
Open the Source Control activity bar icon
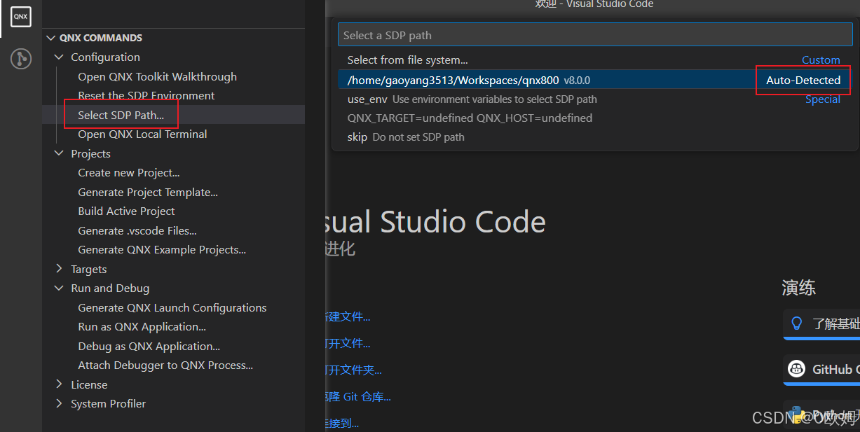coord(21,59)
